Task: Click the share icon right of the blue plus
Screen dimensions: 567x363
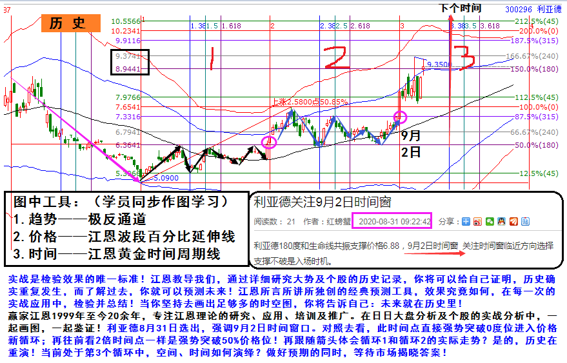Action: (x=478, y=222)
